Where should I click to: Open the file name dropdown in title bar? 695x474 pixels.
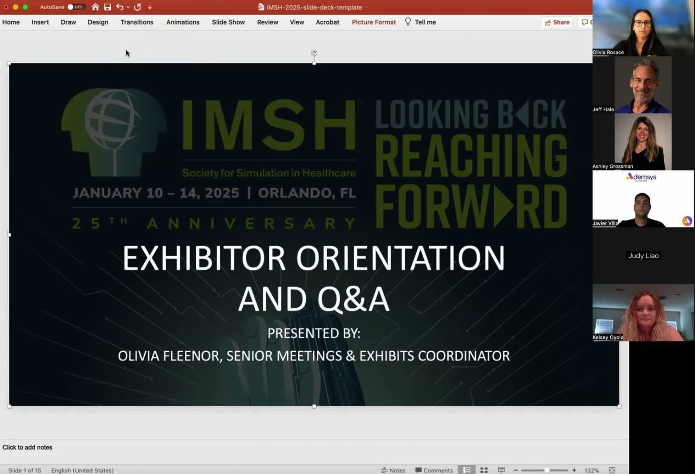[366, 7]
